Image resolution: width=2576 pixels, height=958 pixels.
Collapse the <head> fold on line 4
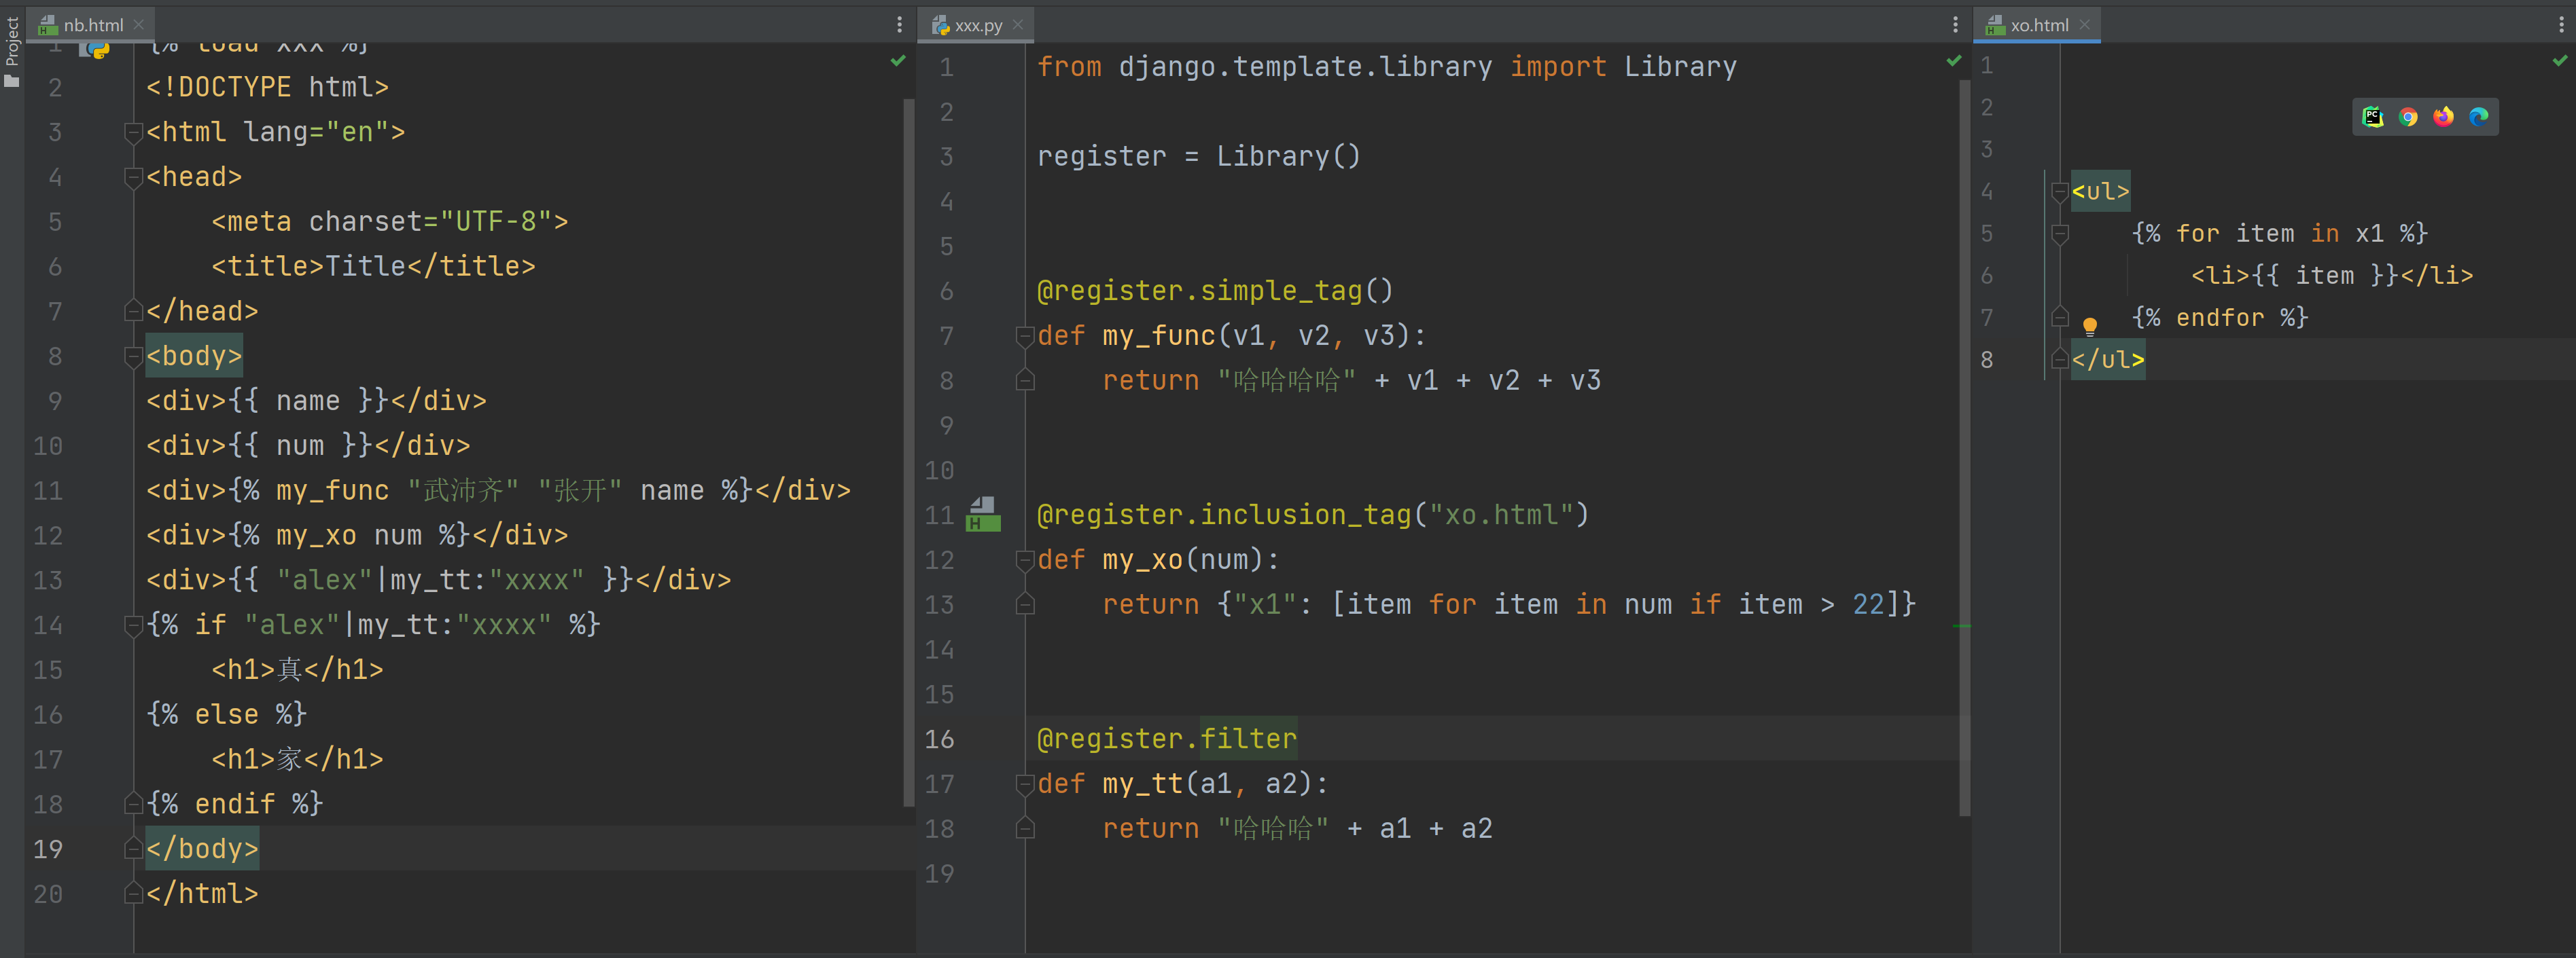[132, 177]
